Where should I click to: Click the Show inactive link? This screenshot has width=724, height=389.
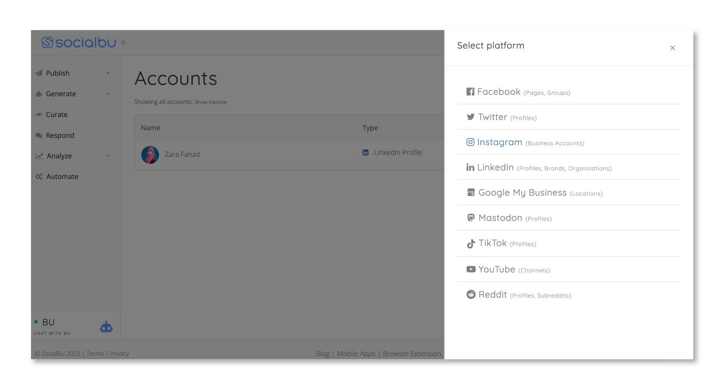210,102
